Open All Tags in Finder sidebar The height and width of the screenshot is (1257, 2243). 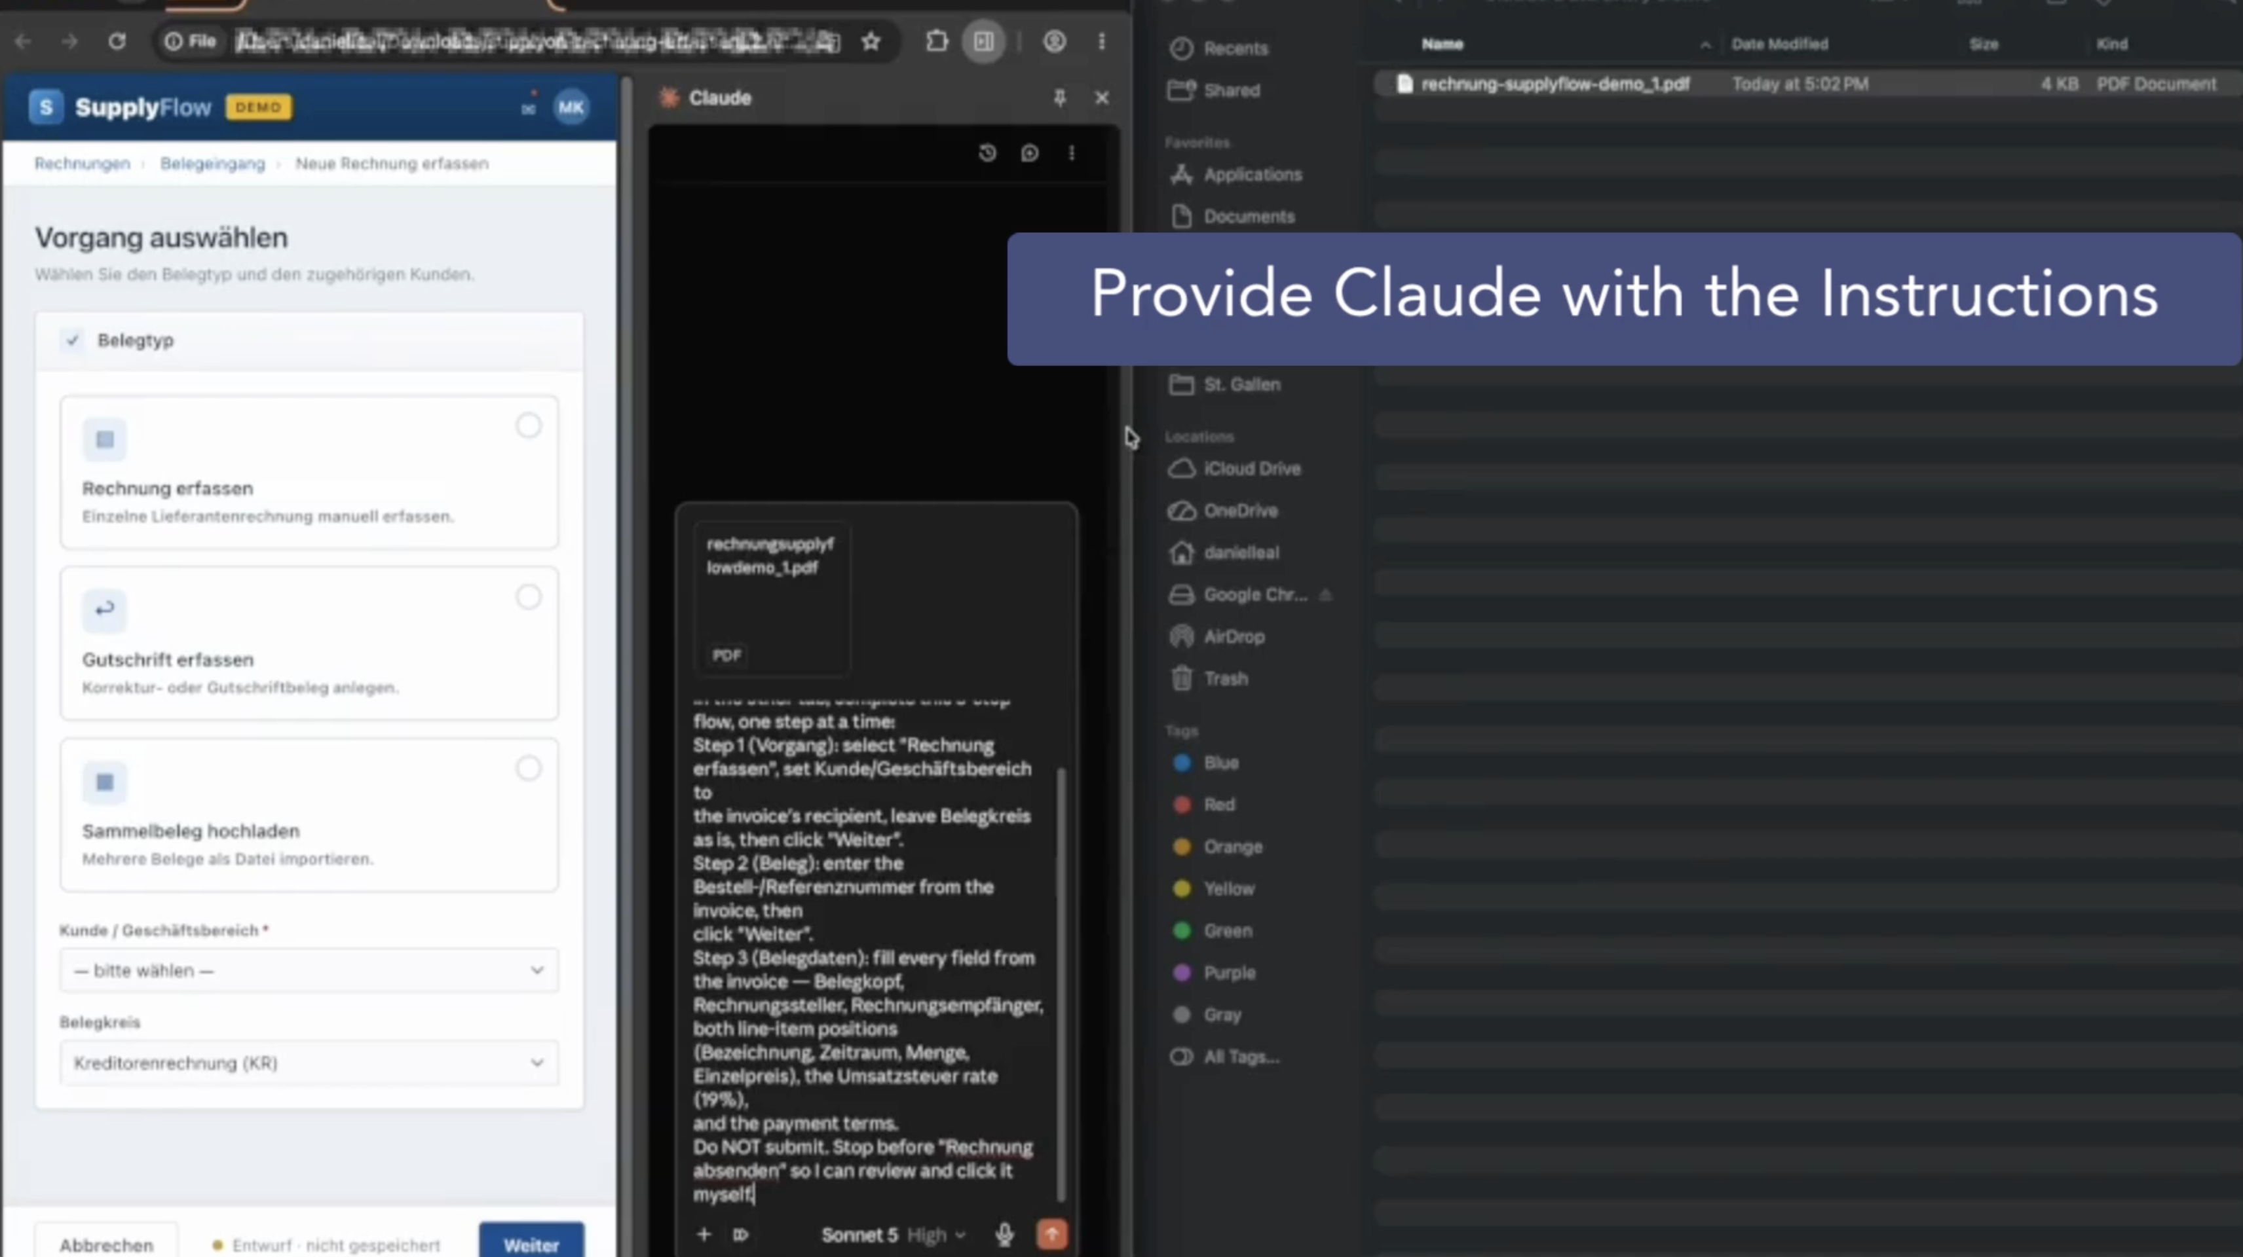click(x=1224, y=1058)
